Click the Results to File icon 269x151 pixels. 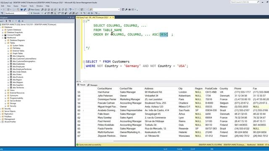(x=77, y=13)
